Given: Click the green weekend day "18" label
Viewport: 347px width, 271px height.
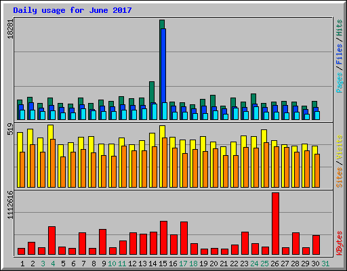Looking at the screenshot, I should pyautogui.click(x=193, y=264).
